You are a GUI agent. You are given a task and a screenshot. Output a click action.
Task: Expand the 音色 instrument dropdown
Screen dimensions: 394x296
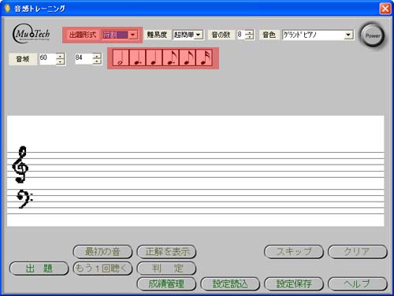(348, 35)
